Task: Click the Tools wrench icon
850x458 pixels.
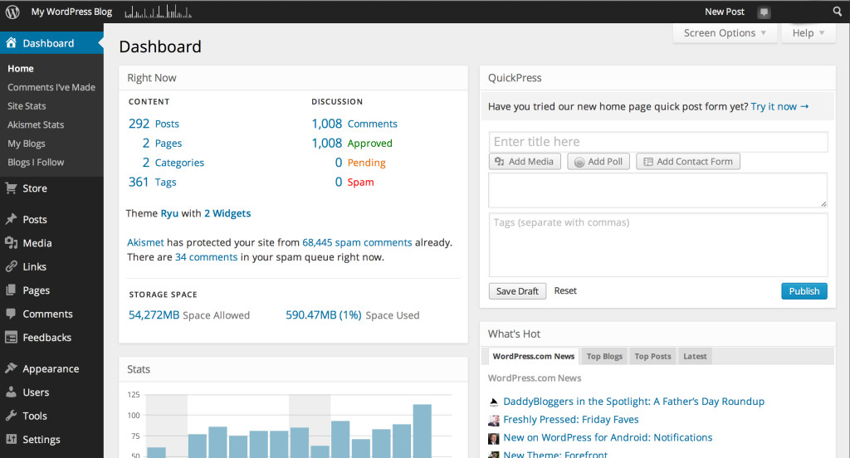Action: tap(11, 415)
